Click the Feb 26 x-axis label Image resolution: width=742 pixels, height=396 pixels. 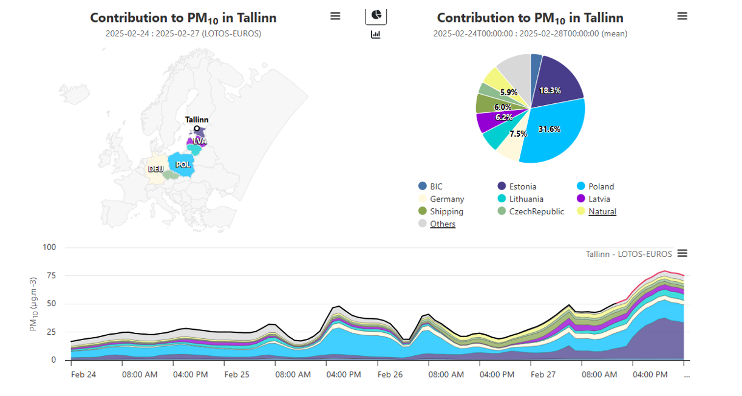(390, 375)
